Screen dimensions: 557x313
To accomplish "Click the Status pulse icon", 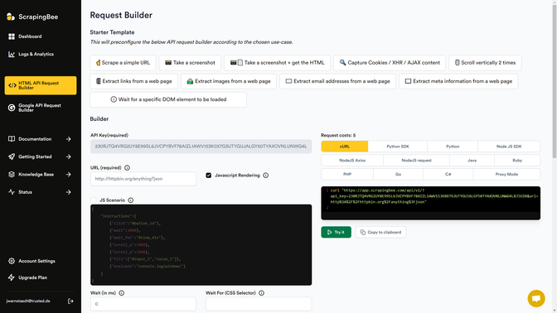I will click(12, 192).
